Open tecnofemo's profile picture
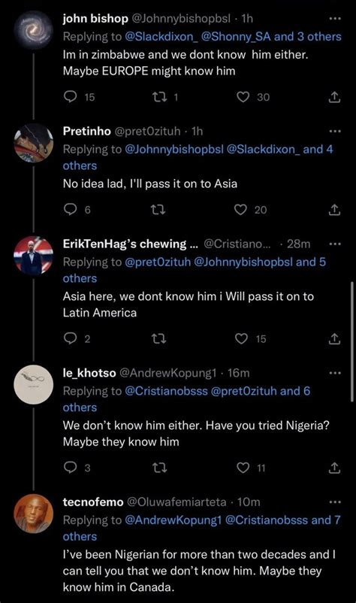356x603 pixels. (x=33, y=514)
